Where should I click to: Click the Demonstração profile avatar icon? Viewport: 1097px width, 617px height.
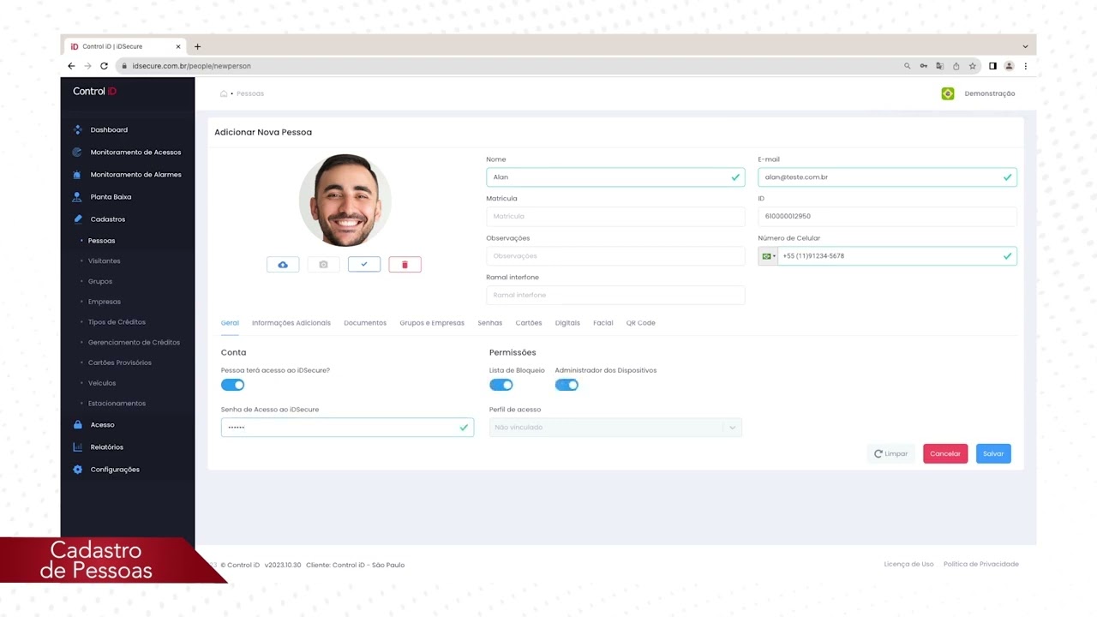pyautogui.click(x=948, y=93)
